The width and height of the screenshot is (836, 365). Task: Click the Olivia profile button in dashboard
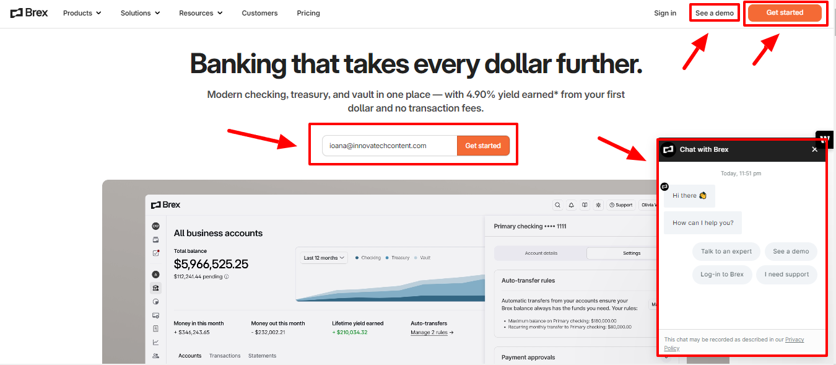click(x=648, y=204)
